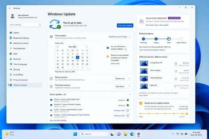Image resolution: width=209 pixels, height=139 pixels.
Task: Click the scheduled clock icon for Family Desktop
Action: click(x=176, y=79)
